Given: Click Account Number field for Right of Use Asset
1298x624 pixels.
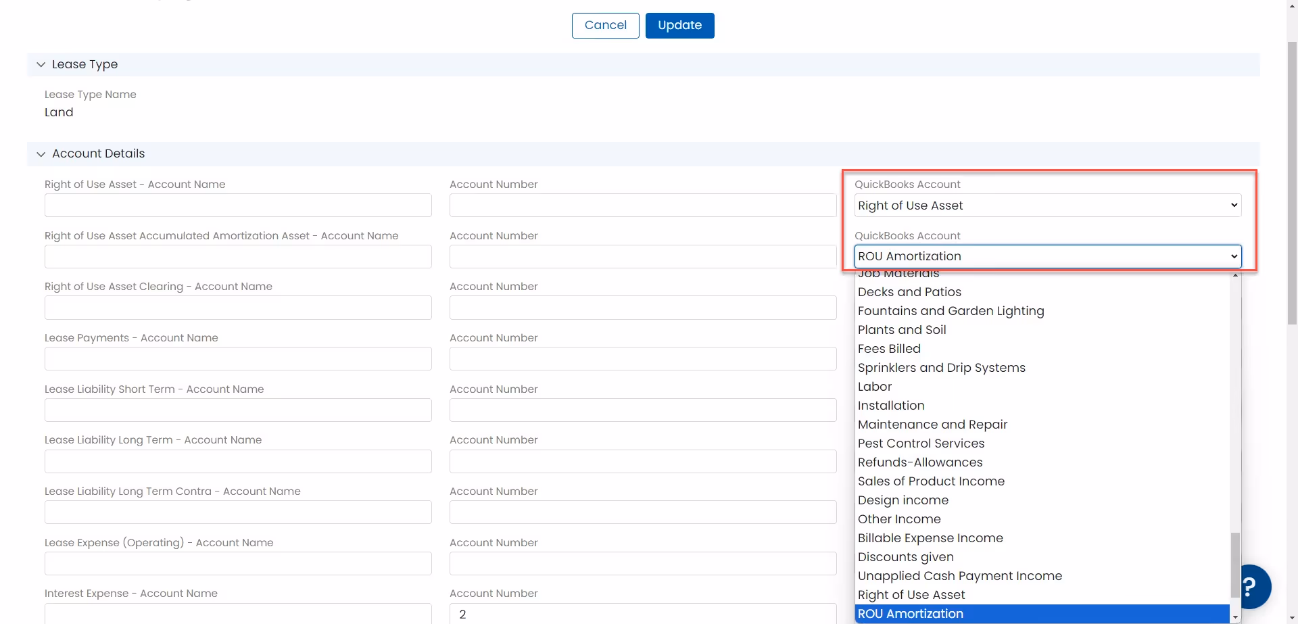Looking at the screenshot, I should pos(643,206).
